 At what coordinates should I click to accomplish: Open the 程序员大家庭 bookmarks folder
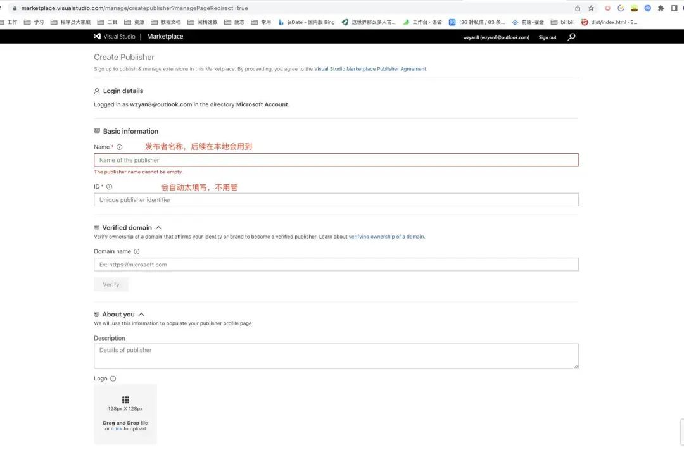coord(71,22)
